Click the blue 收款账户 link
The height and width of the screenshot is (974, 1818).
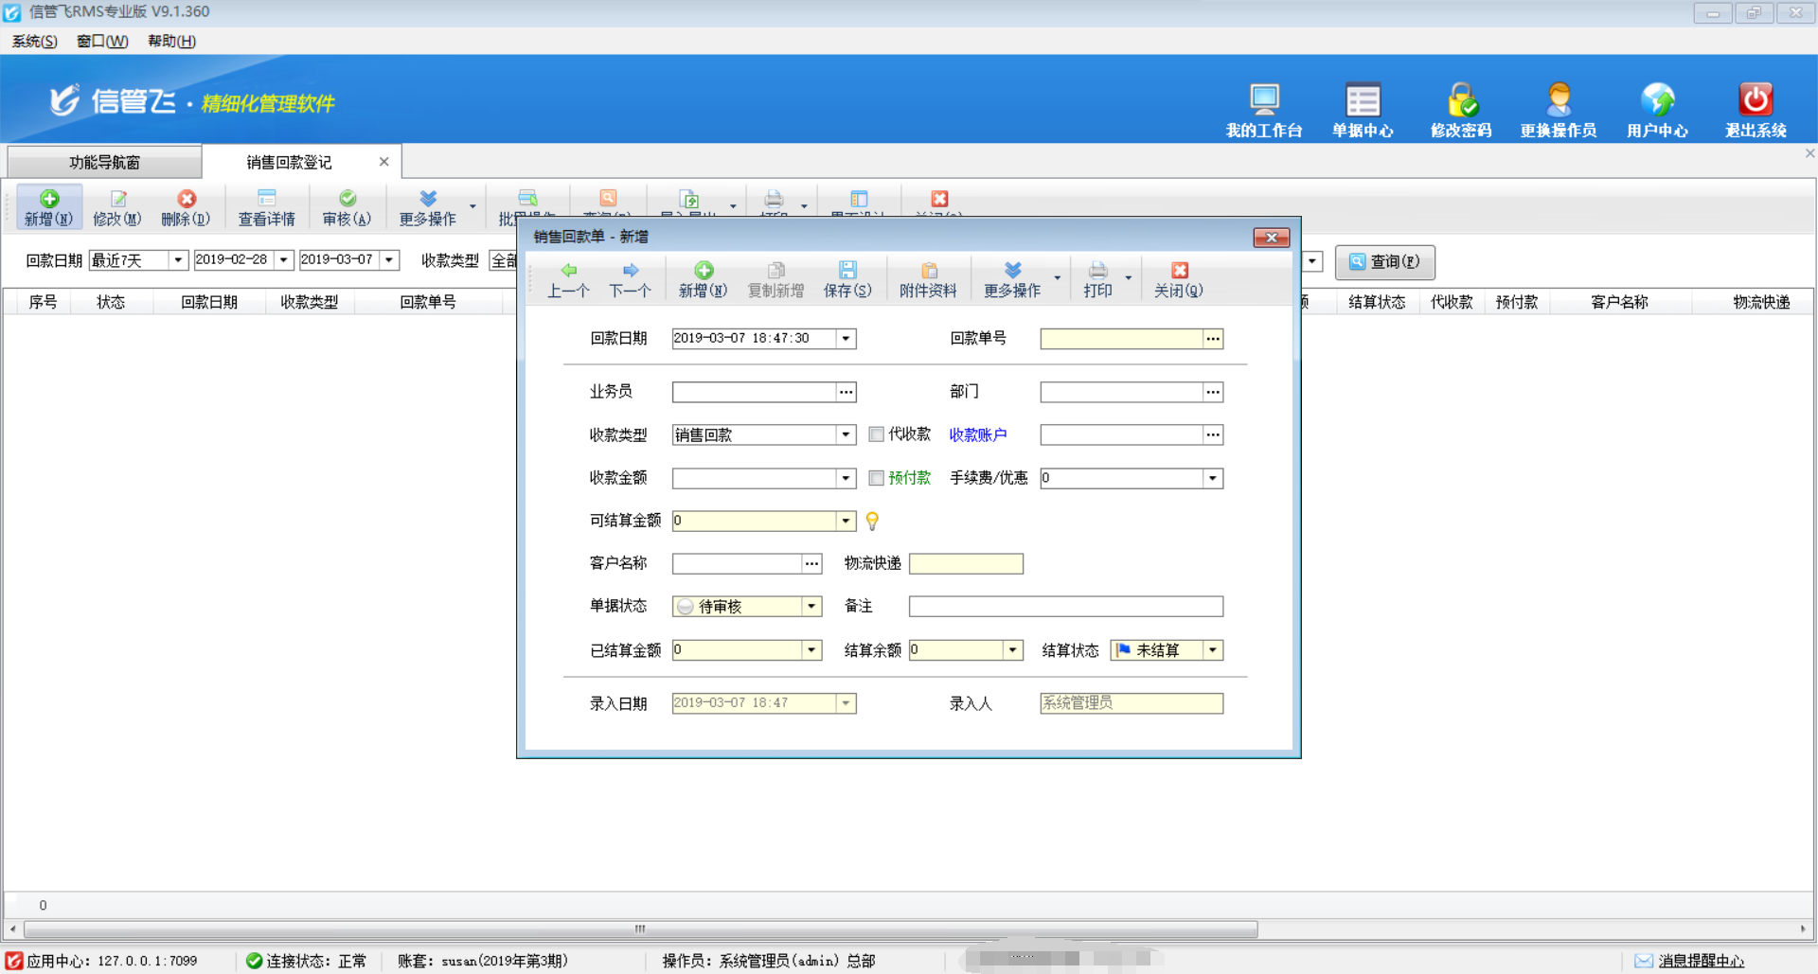click(x=977, y=434)
